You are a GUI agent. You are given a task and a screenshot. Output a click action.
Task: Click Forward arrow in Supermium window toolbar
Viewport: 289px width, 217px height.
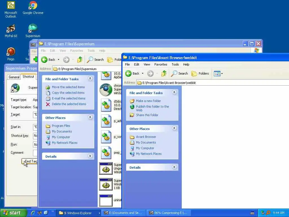66,60
